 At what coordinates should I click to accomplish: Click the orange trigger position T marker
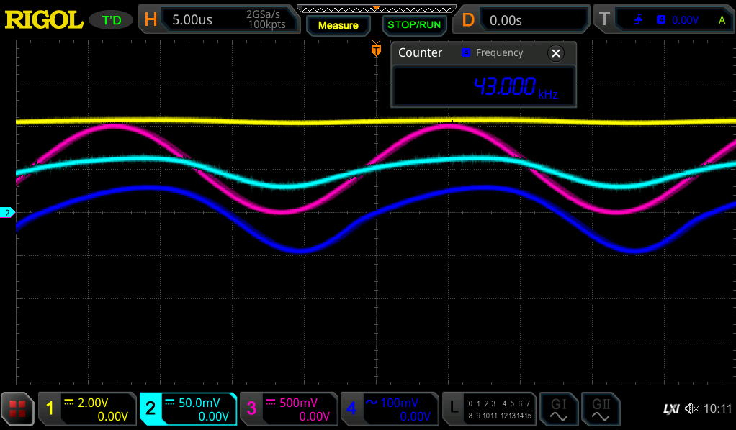point(376,49)
